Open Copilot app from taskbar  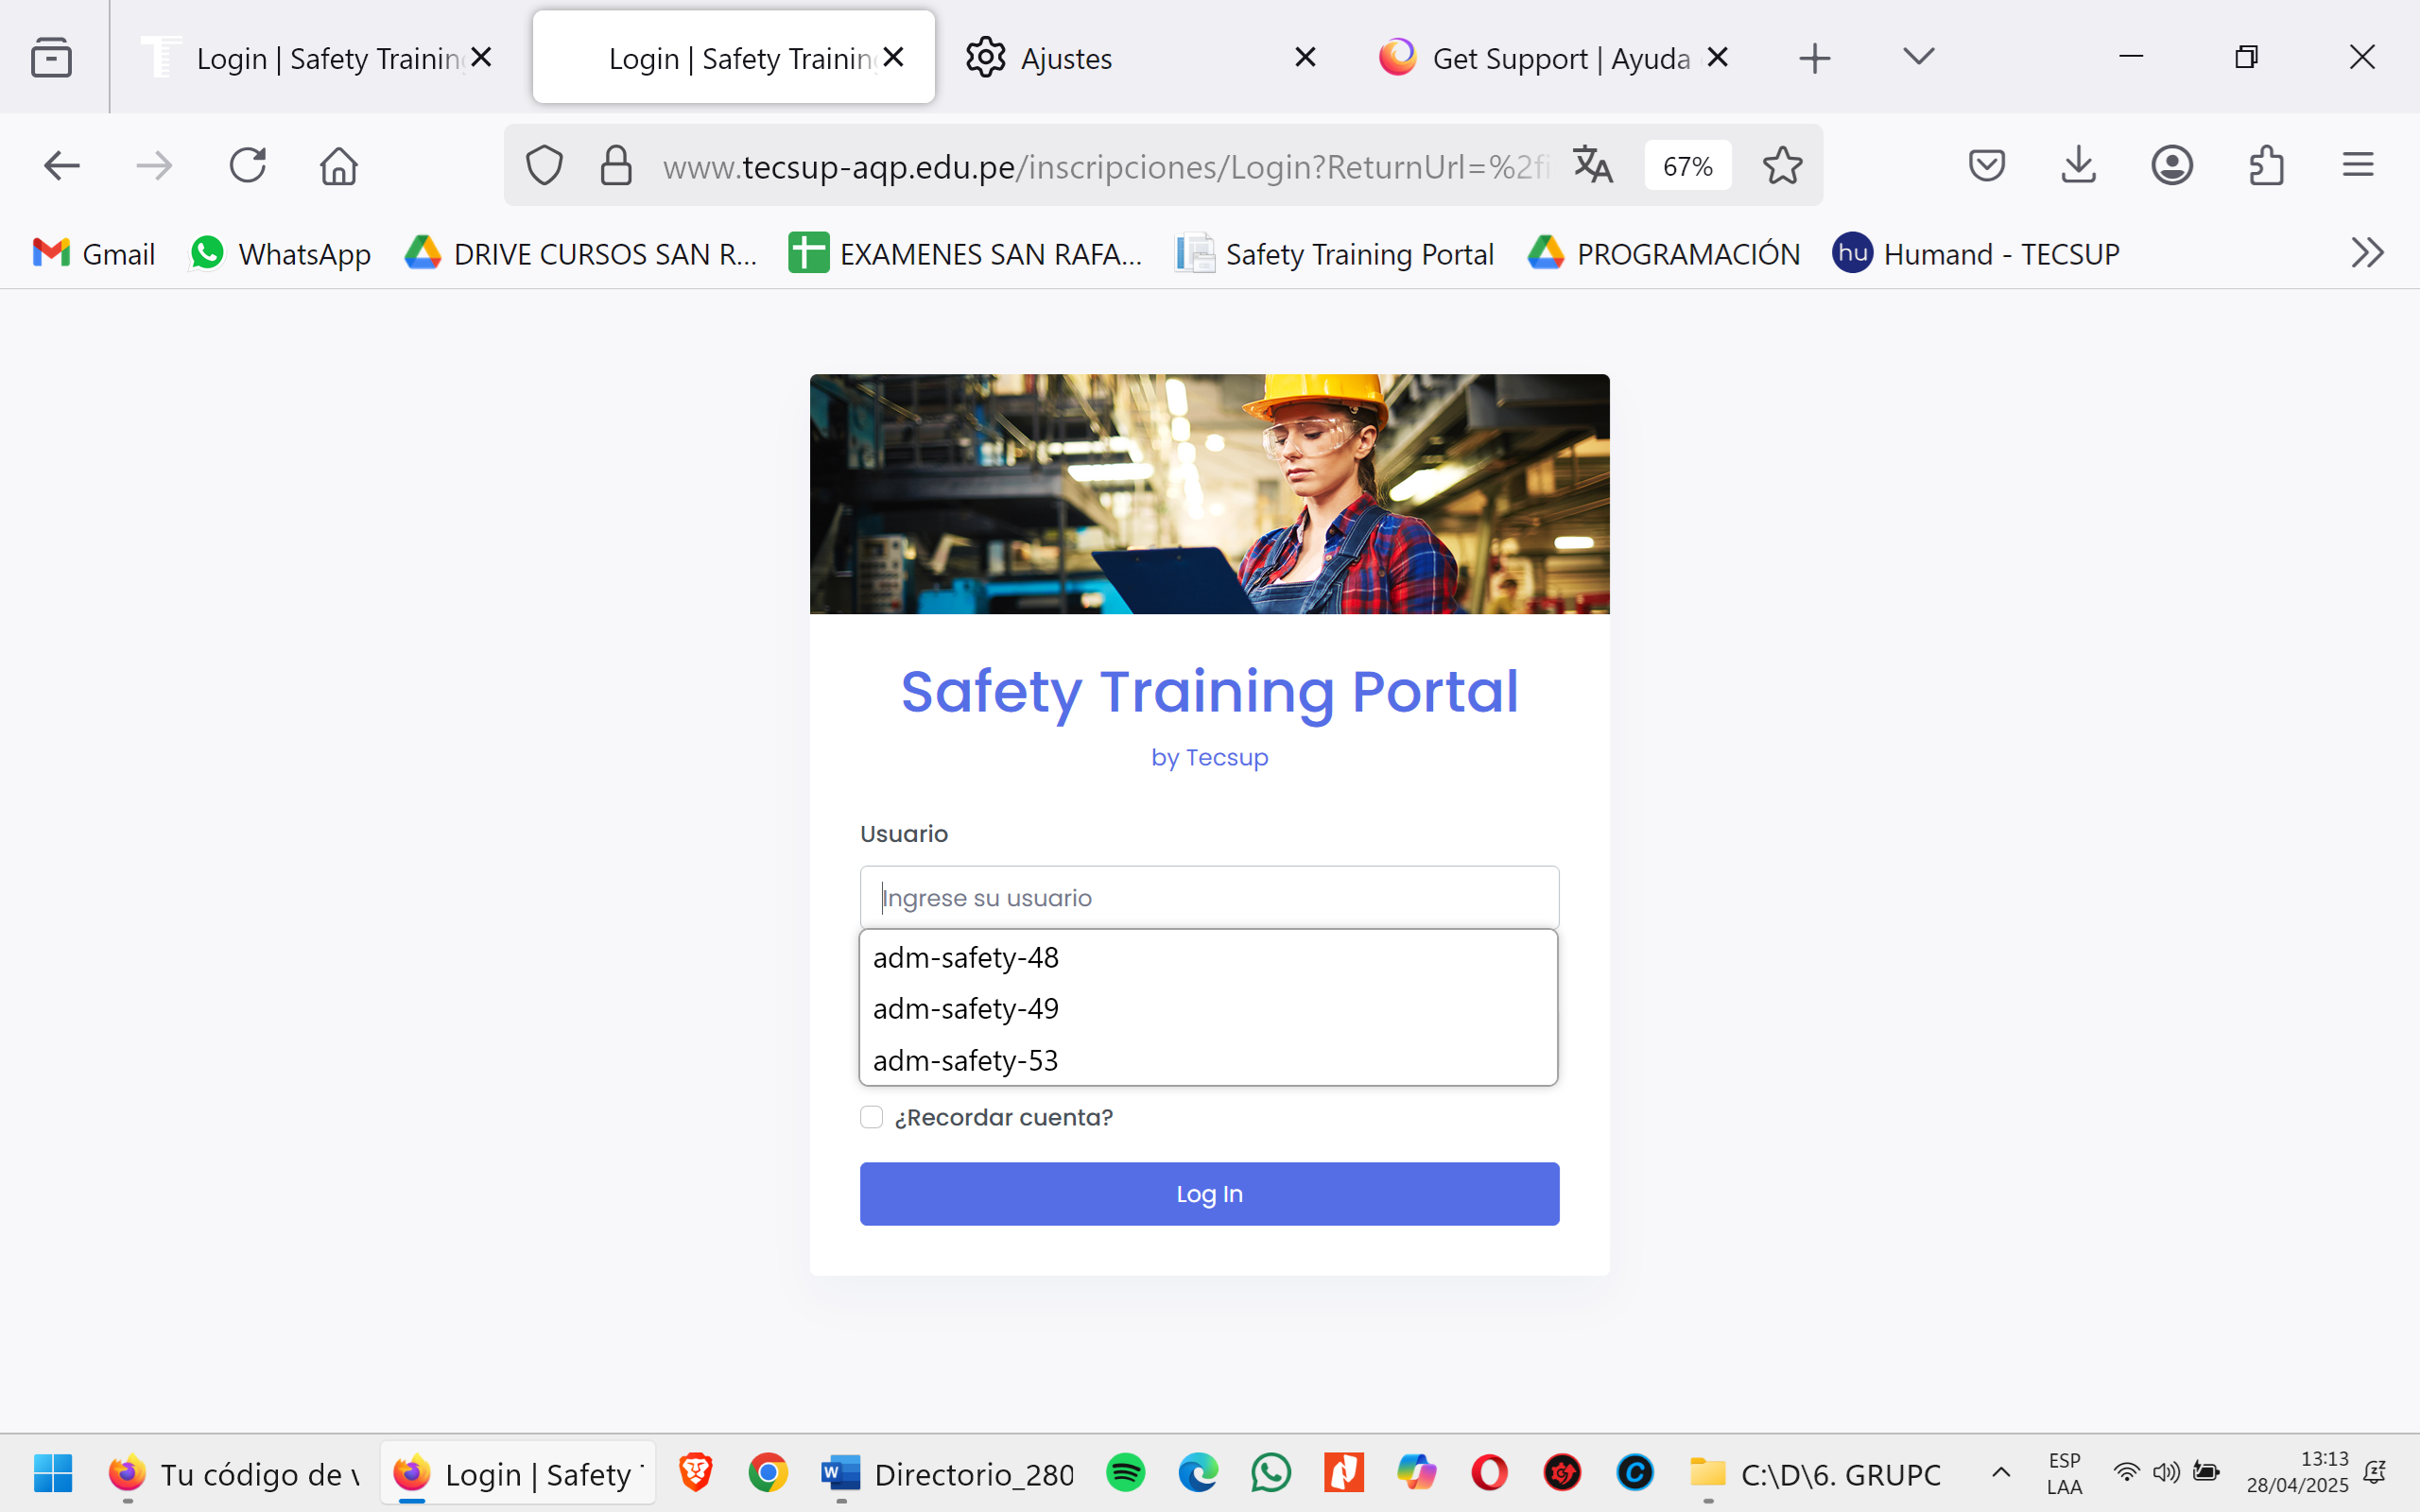[1416, 1473]
